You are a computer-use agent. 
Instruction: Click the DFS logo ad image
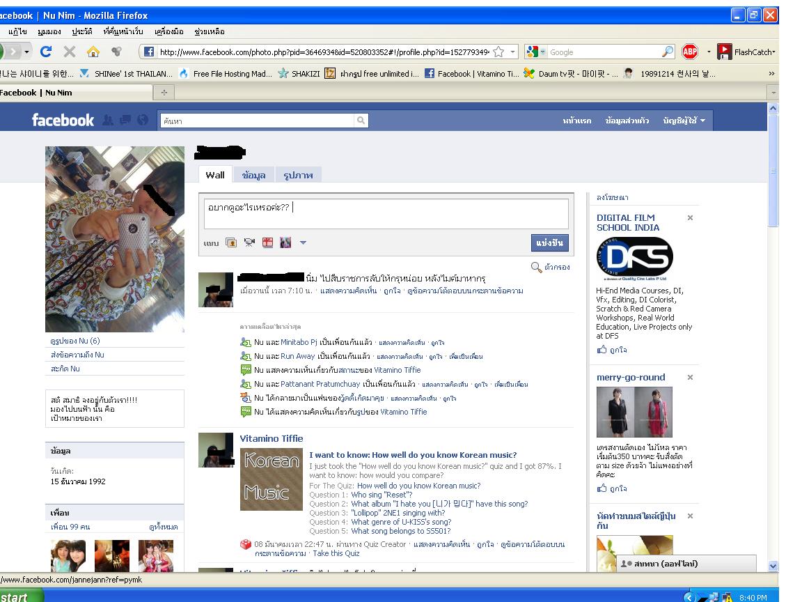point(635,258)
